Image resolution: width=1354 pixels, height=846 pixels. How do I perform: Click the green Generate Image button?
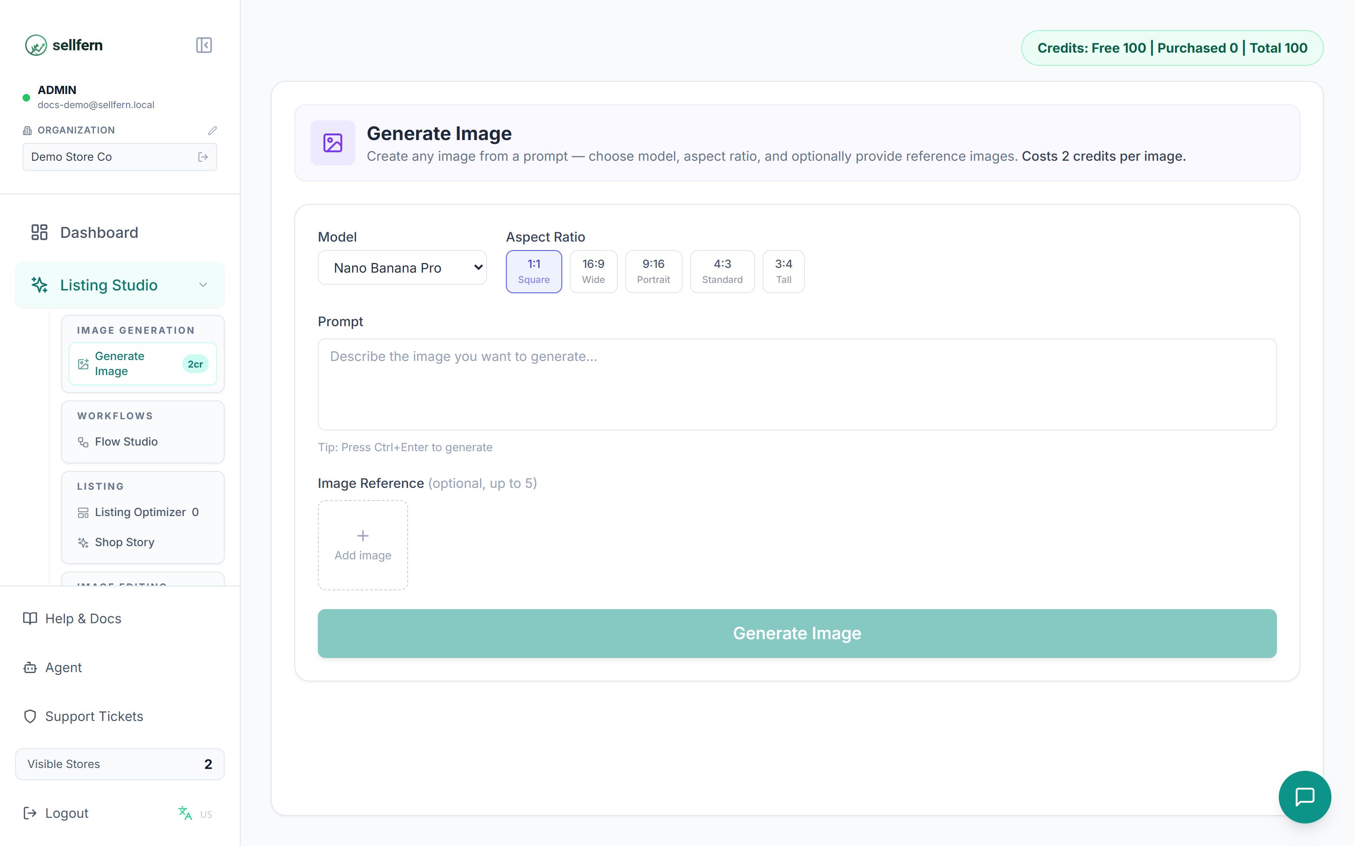pos(797,634)
